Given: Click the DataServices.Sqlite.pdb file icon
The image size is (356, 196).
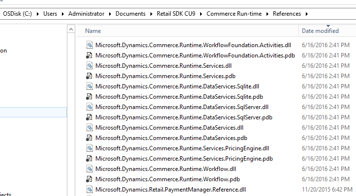Looking at the screenshot, I should point(89,97).
